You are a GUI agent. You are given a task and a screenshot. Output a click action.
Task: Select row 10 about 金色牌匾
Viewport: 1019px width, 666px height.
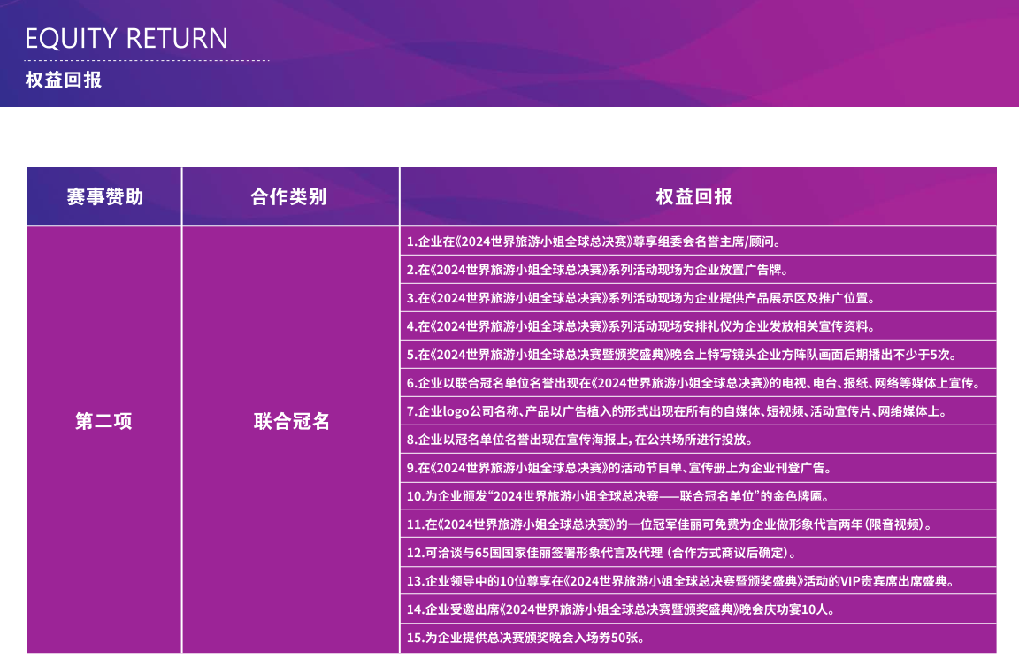tap(698, 496)
